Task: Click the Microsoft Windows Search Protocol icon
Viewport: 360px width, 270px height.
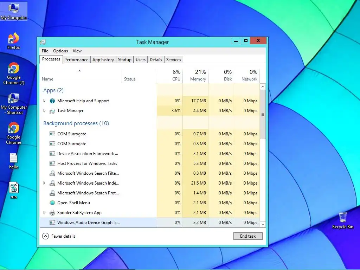Action: point(52,193)
